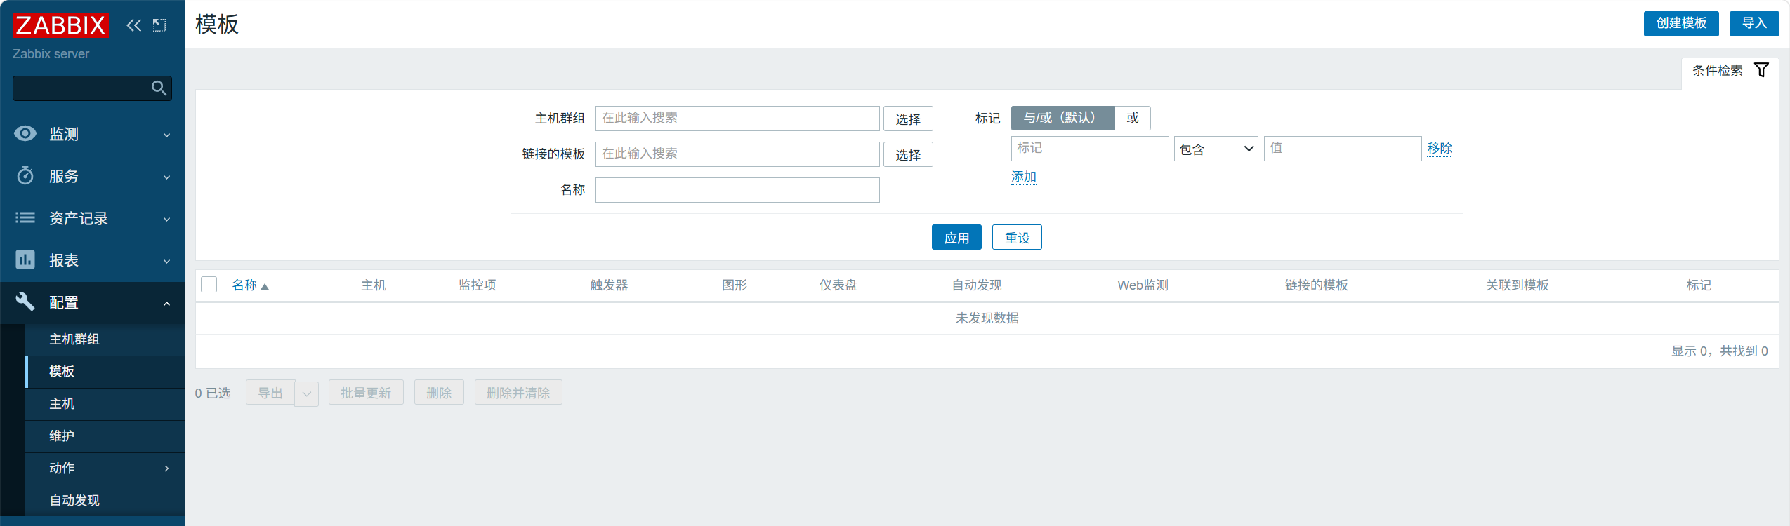Click the eye icon for 监测
The height and width of the screenshot is (526, 1790).
click(25, 133)
